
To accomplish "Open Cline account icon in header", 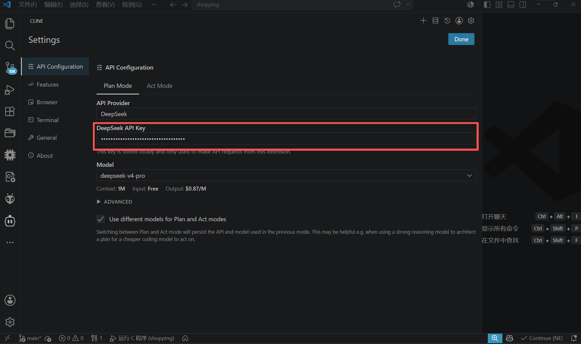I will click(x=459, y=21).
